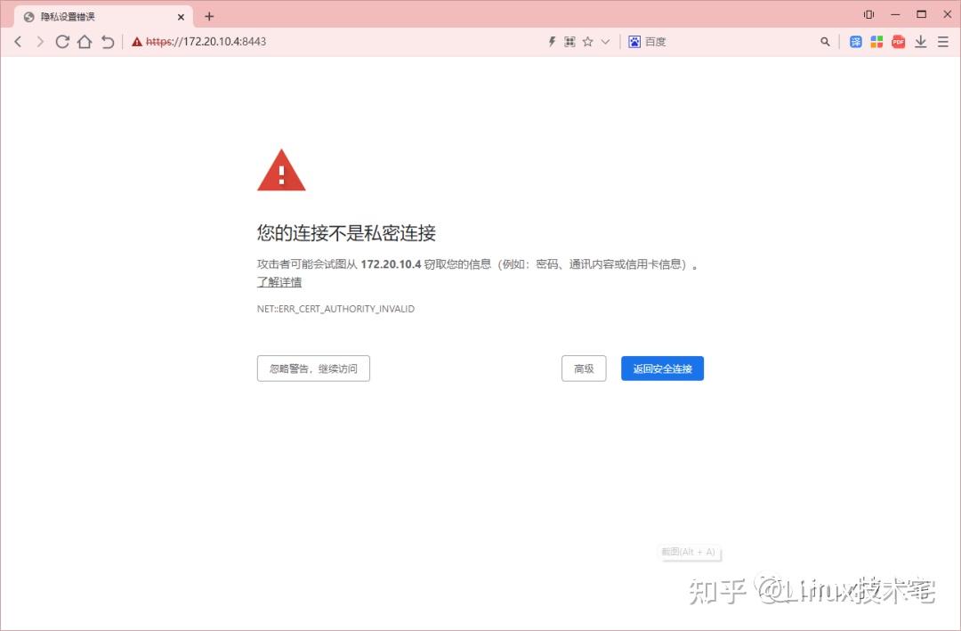961x631 pixels.
Task: Open the downloads arrow icon
Action: 921,42
